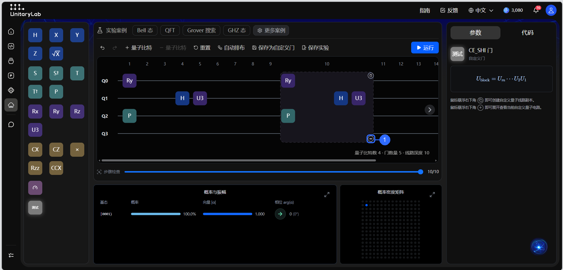The height and width of the screenshot is (270, 563).
Task: Open the chat bubble sidebar icon
Action: (x=11, y=125)
